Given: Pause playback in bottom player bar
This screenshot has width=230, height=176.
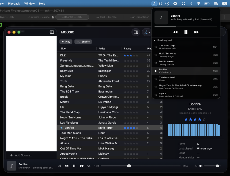Looking at the screenshot, I should click(x=74, y=166).
